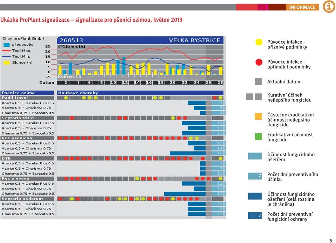Click Acanto 0,5 + Cerelux Plus under DTR

point(28,163)
